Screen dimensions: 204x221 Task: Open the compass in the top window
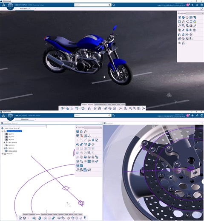tap(10, 6)
